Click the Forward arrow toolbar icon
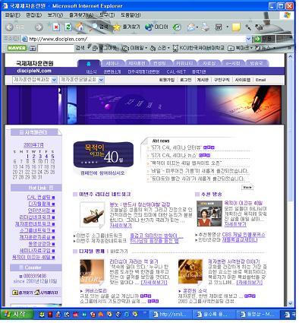The image size is (299, 323). (x=39, y=27)
